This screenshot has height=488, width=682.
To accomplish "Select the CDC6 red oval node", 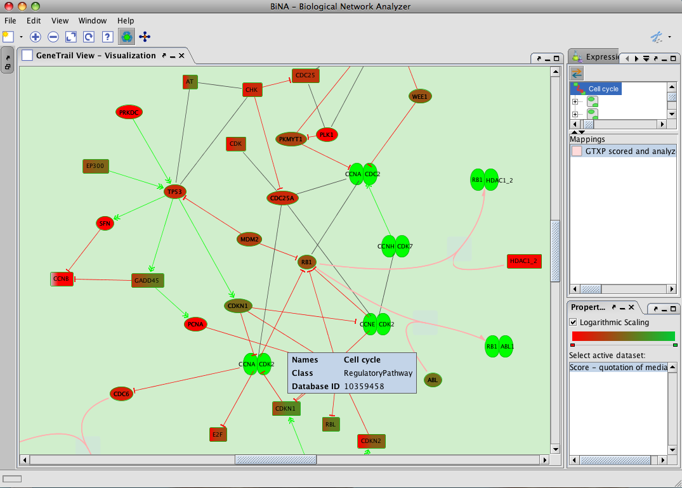I will (x=121, y=394).
